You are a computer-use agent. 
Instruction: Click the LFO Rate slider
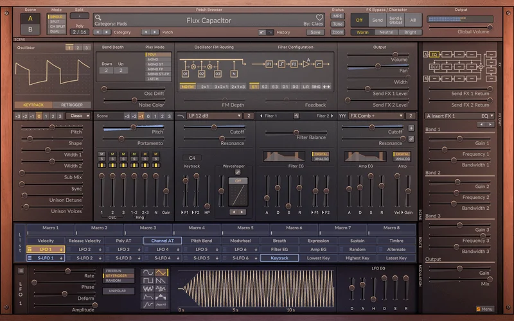coord(64,271)
